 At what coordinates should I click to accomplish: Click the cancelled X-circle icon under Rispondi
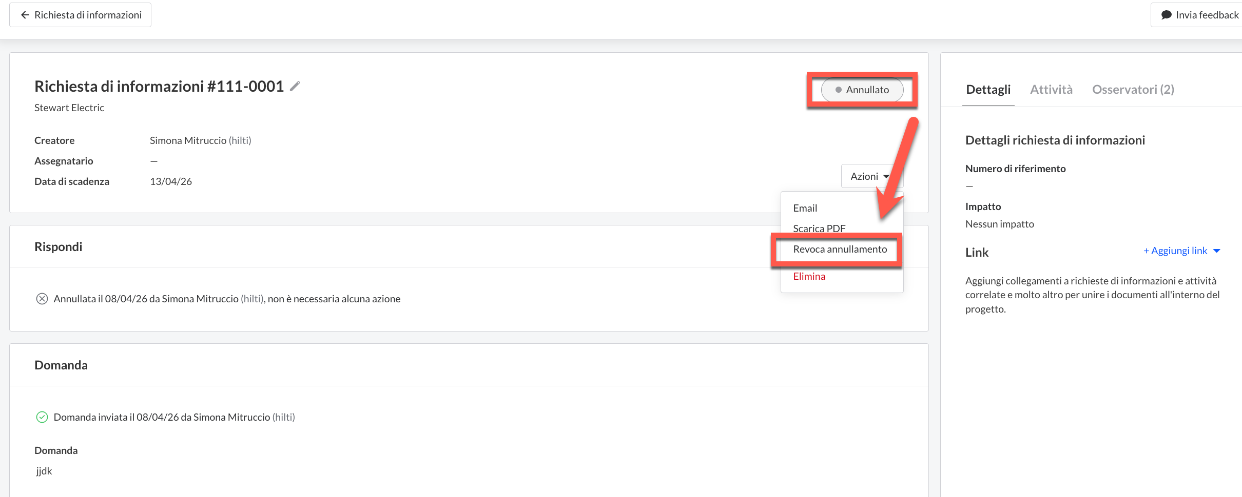(42, 299)
